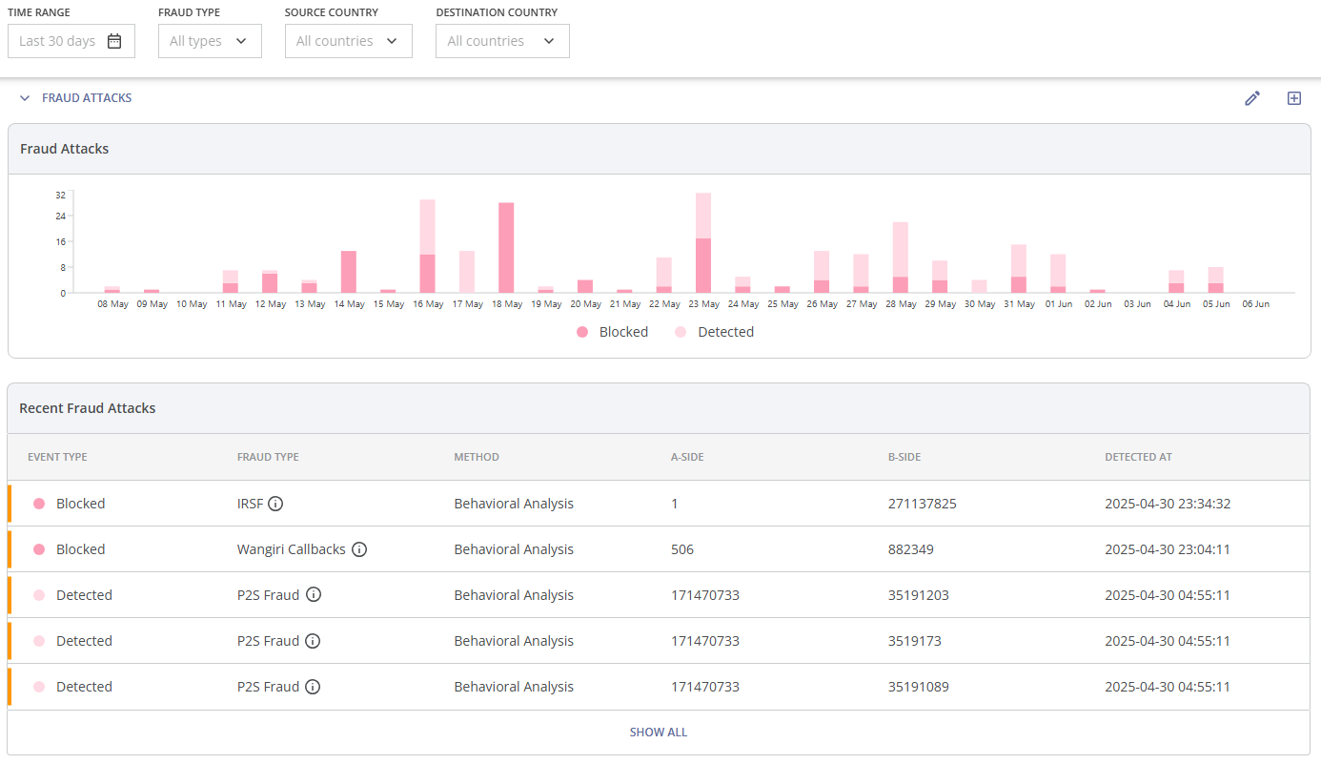Open the Source Country dropdown
Viewport: 1321px width, 764px height.
[x=348, y=41]
